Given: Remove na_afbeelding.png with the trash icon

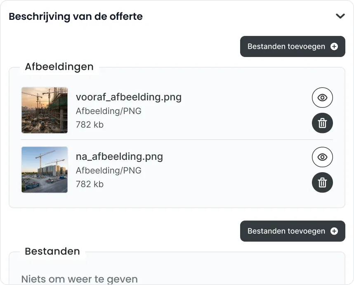Looking at the screenshot, I should coord(322,183).
